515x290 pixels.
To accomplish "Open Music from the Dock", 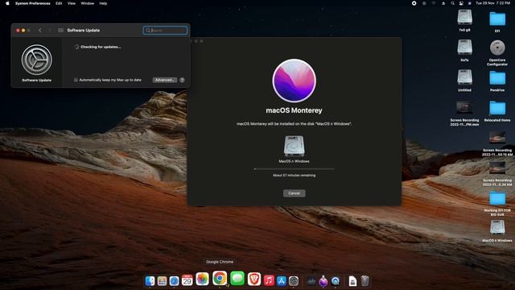I will pyautogui.click(x=269, y=280).
